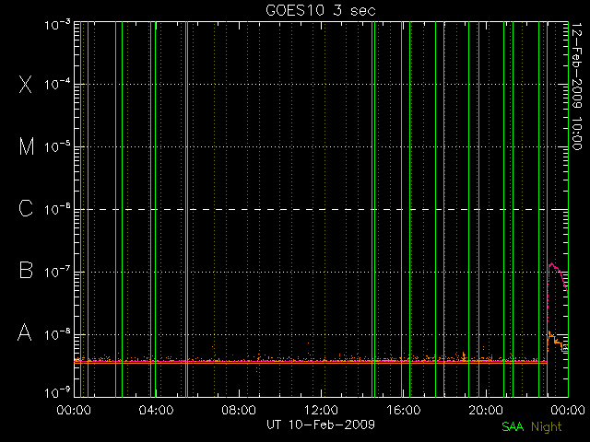Click the 10^-8 y-axis tick label
Image resolution: width=590 pixels, height=442 pixels.
pyautogui.click(x=57, y=334)
